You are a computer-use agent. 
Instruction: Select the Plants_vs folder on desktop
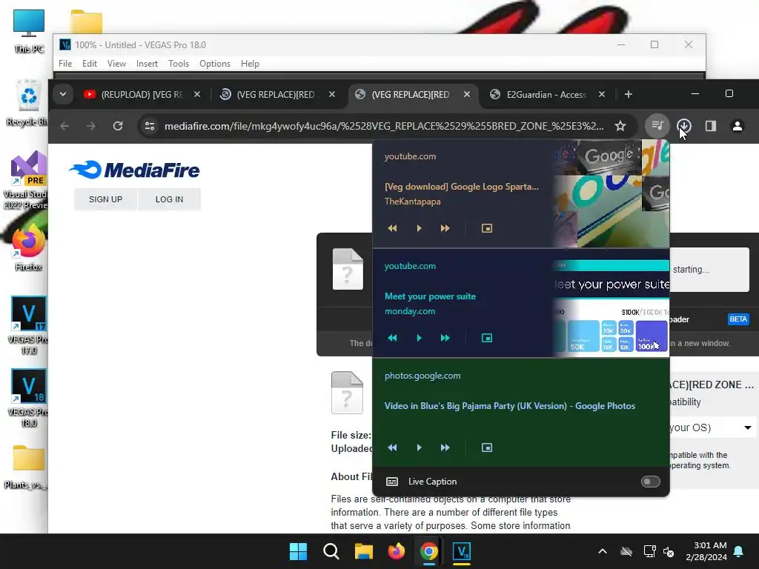[27, 465]
